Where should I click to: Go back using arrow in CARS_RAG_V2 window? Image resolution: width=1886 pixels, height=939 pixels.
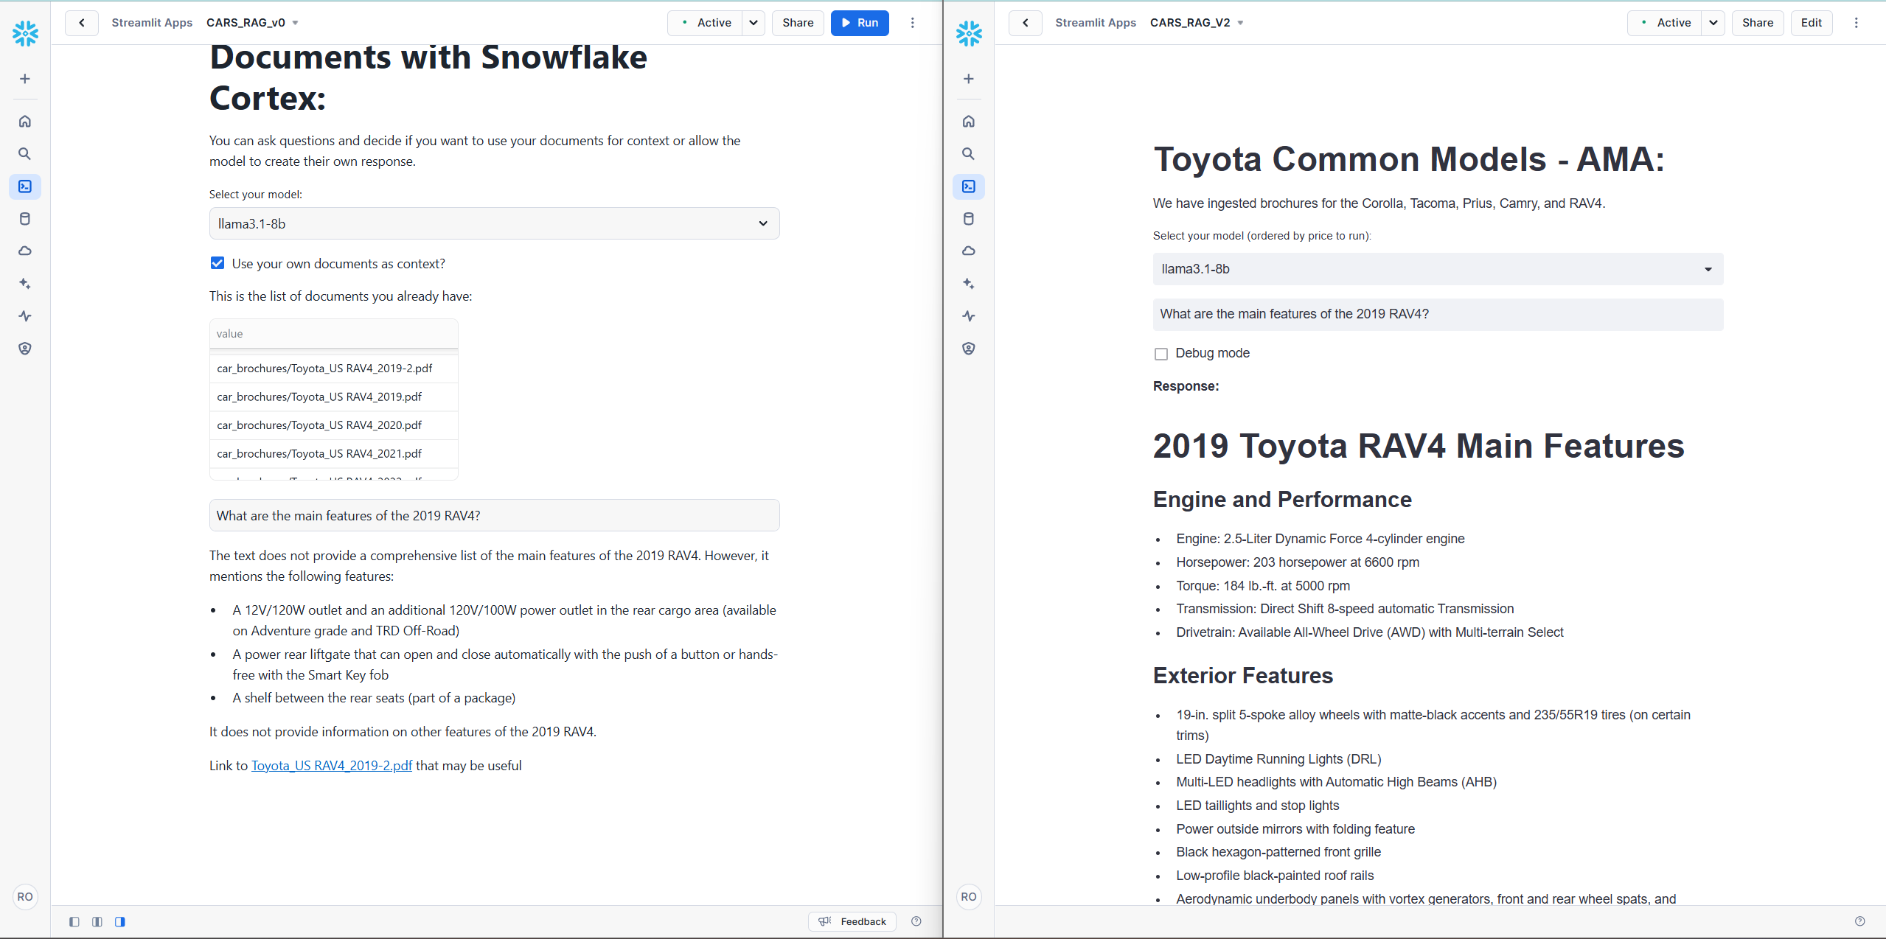[x=1026, y=23]
